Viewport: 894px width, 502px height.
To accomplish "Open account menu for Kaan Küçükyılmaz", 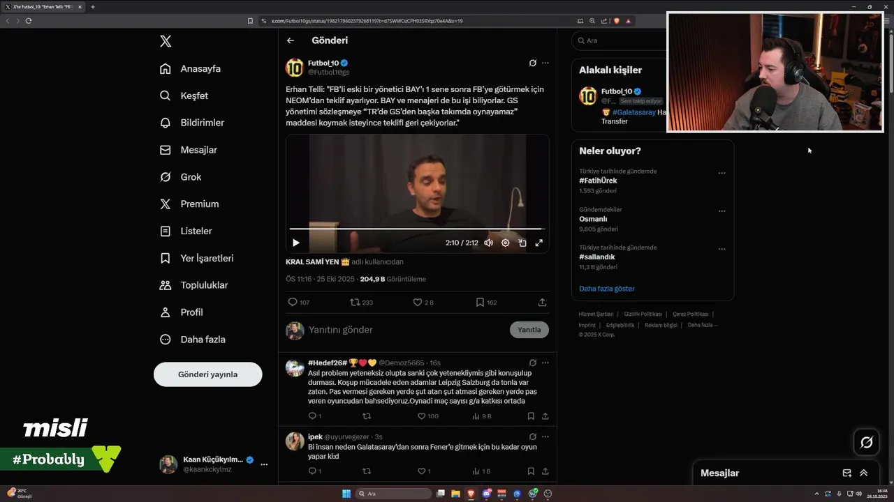I will click(x=264, y=464).
